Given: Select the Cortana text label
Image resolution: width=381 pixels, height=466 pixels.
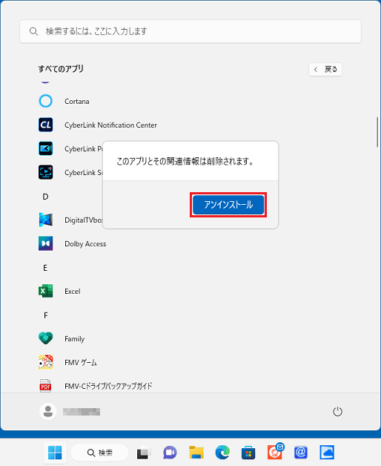Looking at the screenshot, I should pos(77,102).
